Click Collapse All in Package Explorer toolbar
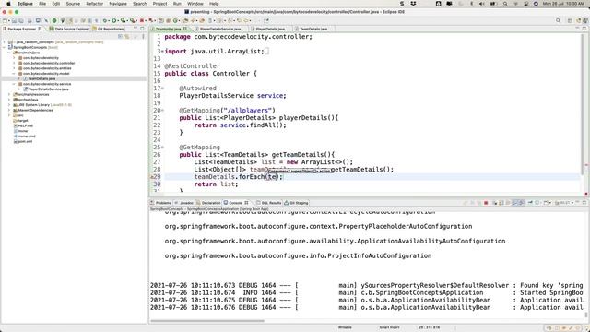This screenshot has width=590, height=332. point(120,37)
